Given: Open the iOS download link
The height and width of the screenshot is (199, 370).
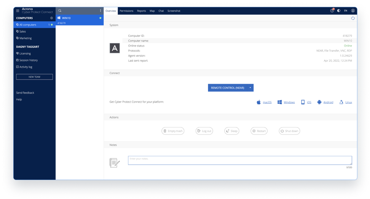Looking at the screenshot, I should point(309,102).
